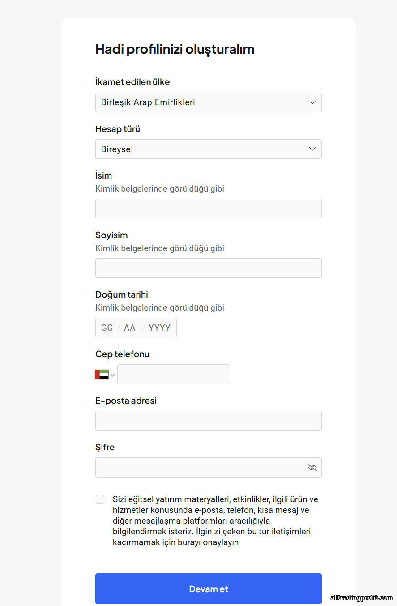
Task: Check the marketing communications consent checkbox
Action: 100,499
